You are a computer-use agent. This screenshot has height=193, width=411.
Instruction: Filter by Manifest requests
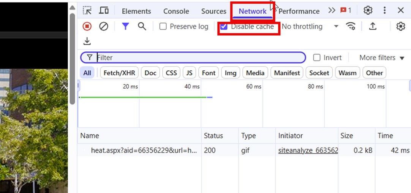click(x=287, y=73)
